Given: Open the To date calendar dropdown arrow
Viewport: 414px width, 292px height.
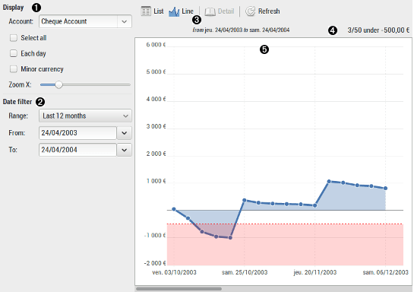Looking at the screenshot, I should 125,150.
